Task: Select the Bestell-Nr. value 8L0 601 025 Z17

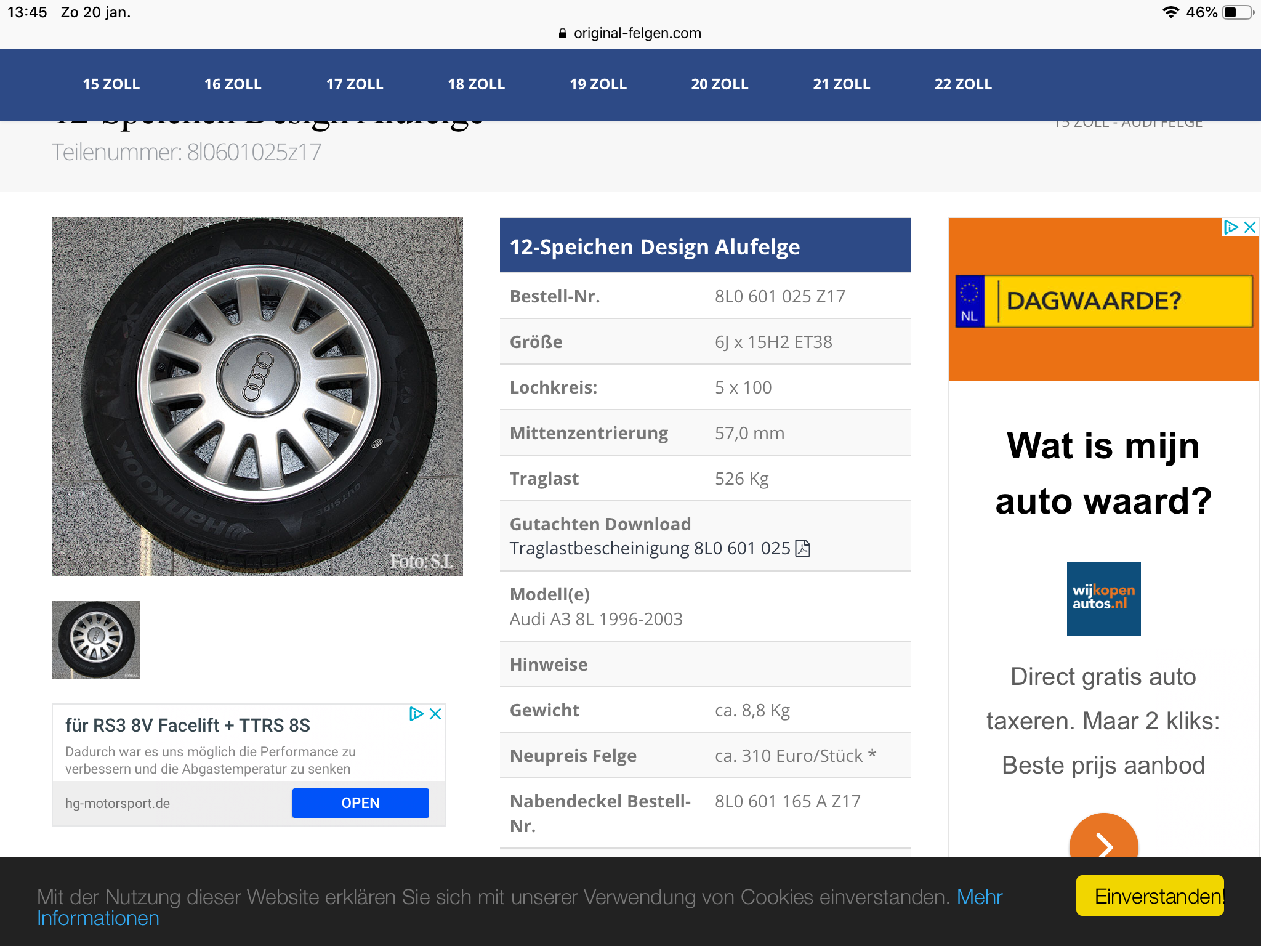Action: pos(780,296)
